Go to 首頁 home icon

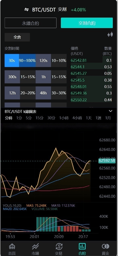[12, 246]
